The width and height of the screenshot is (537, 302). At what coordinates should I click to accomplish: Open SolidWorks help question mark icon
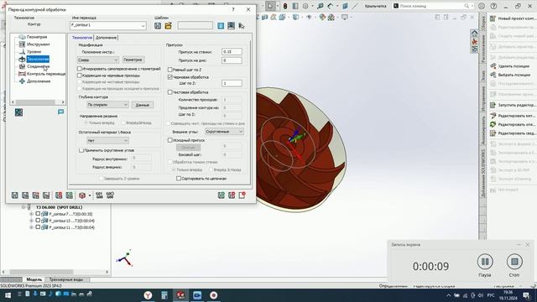(x=493, y=6)
